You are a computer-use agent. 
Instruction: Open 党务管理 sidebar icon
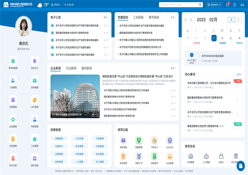[x=13, y=139]
